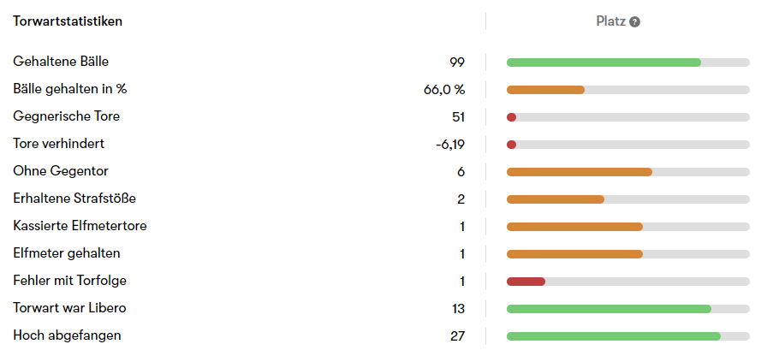Click the Platz column header
761x362 pixels.
coord(611,21)
